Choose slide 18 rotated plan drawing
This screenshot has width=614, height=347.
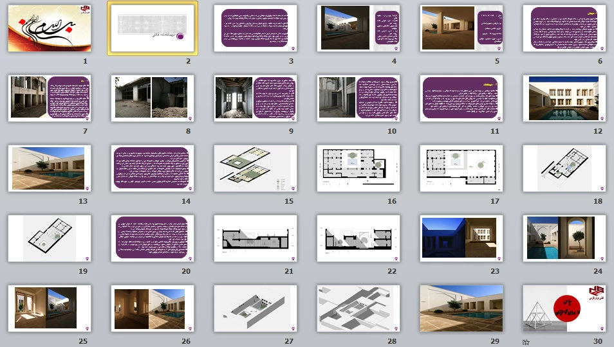pyautogui.click(x=564, y=168)
